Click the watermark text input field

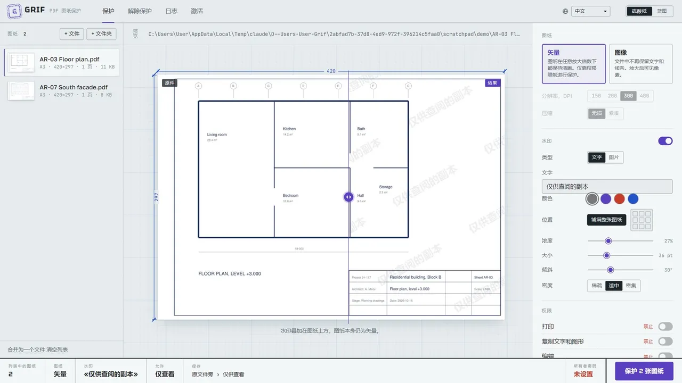607,186
